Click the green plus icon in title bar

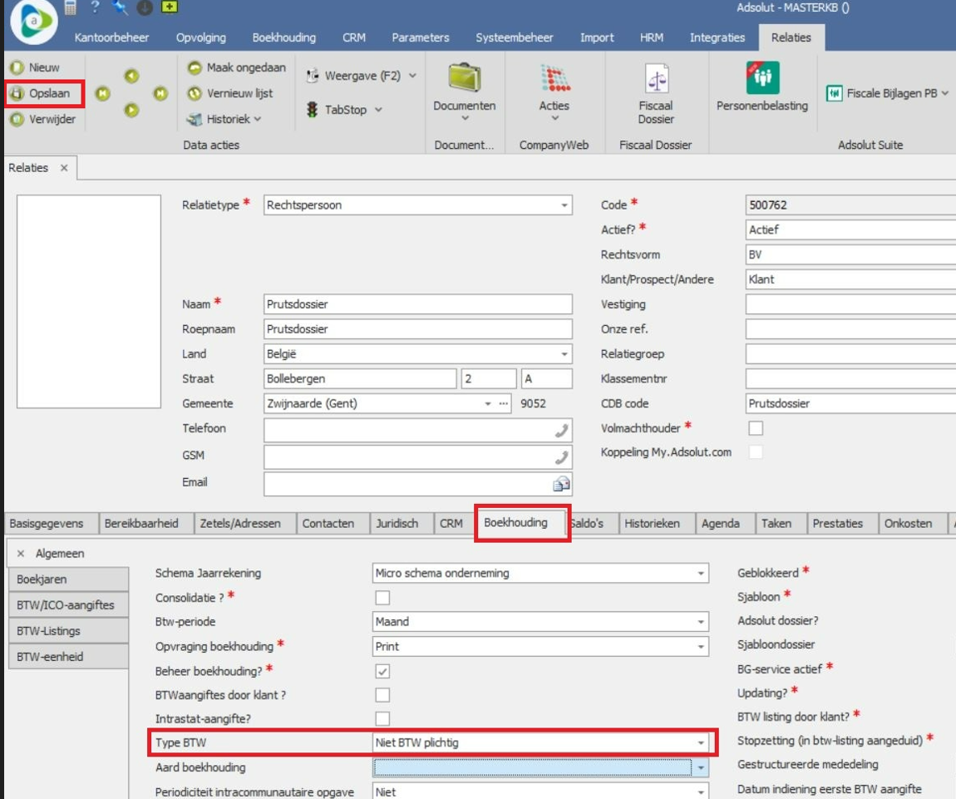click(x=170, y=7)
